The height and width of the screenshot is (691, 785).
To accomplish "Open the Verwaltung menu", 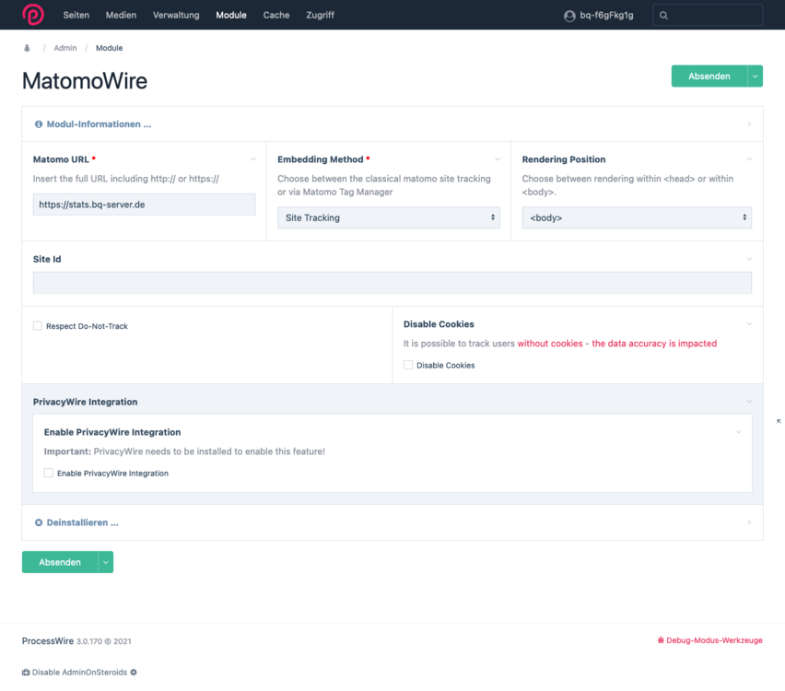I will [x=176, y=16].
